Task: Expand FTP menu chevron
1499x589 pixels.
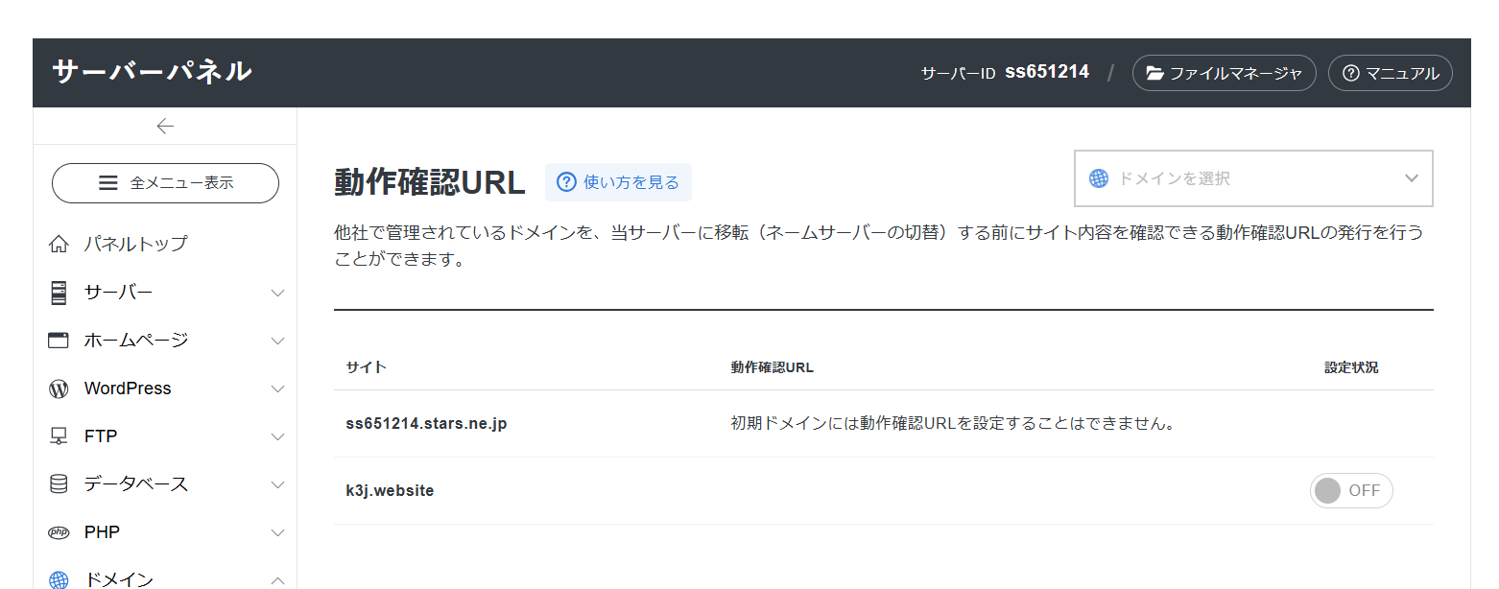Action: tap(277, 436)
